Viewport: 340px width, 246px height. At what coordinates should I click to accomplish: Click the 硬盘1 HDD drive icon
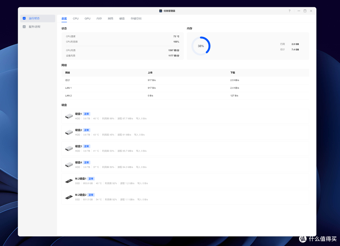[69, 116]
